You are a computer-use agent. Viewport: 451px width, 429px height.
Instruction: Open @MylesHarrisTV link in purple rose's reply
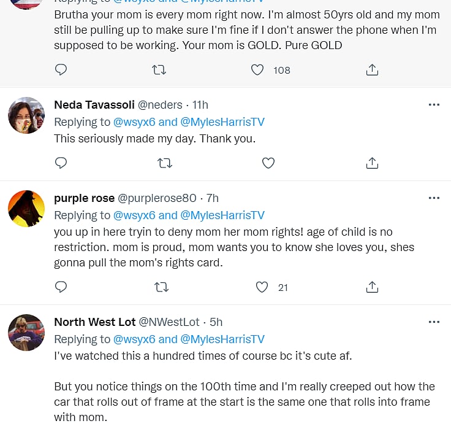tap(222, 215)
